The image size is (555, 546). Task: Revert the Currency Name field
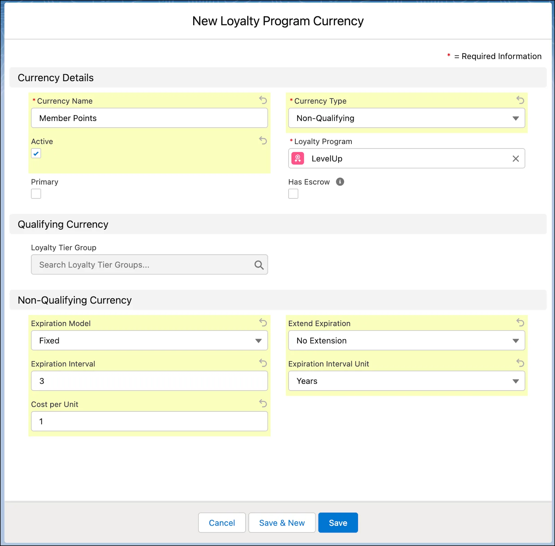tap(263, 100)
